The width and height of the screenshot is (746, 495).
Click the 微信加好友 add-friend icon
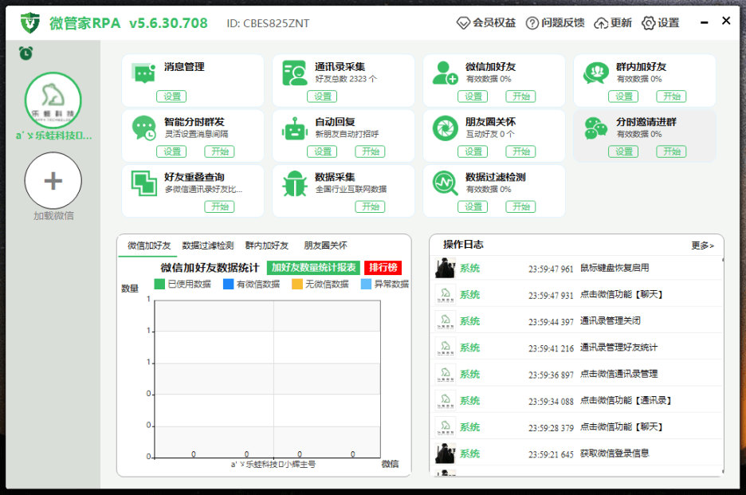[445, 72]
